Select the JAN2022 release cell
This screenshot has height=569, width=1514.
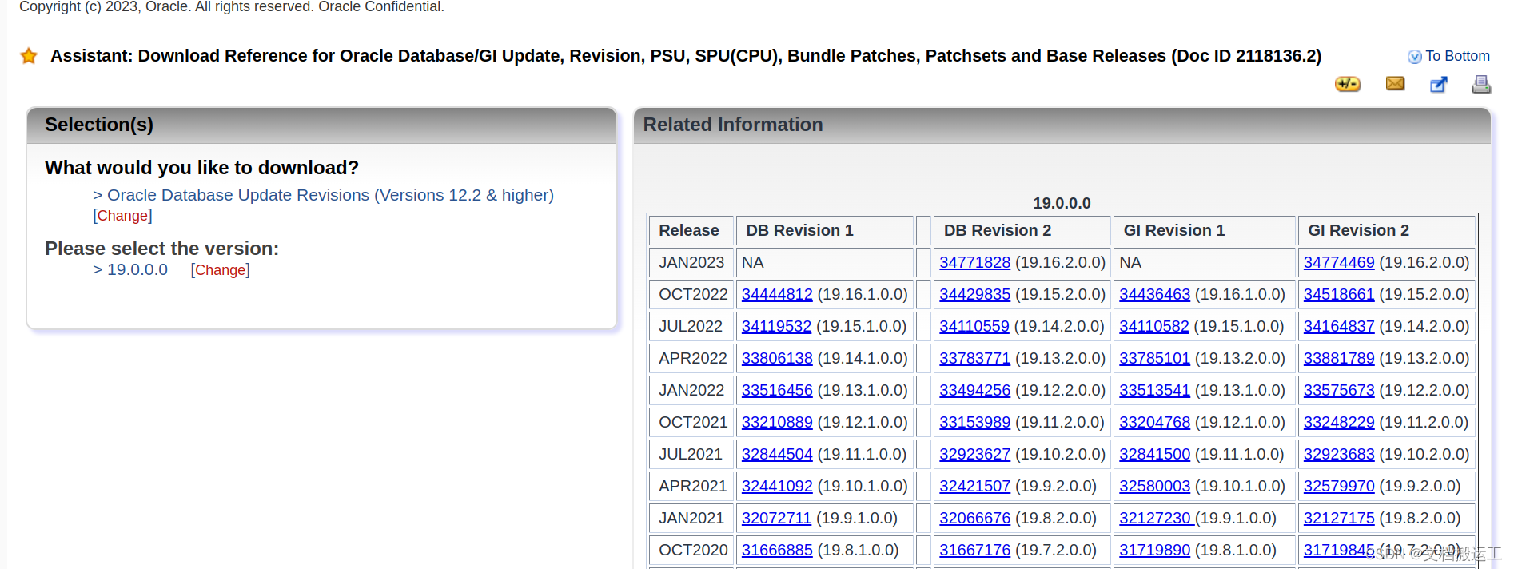pos(691,390)
